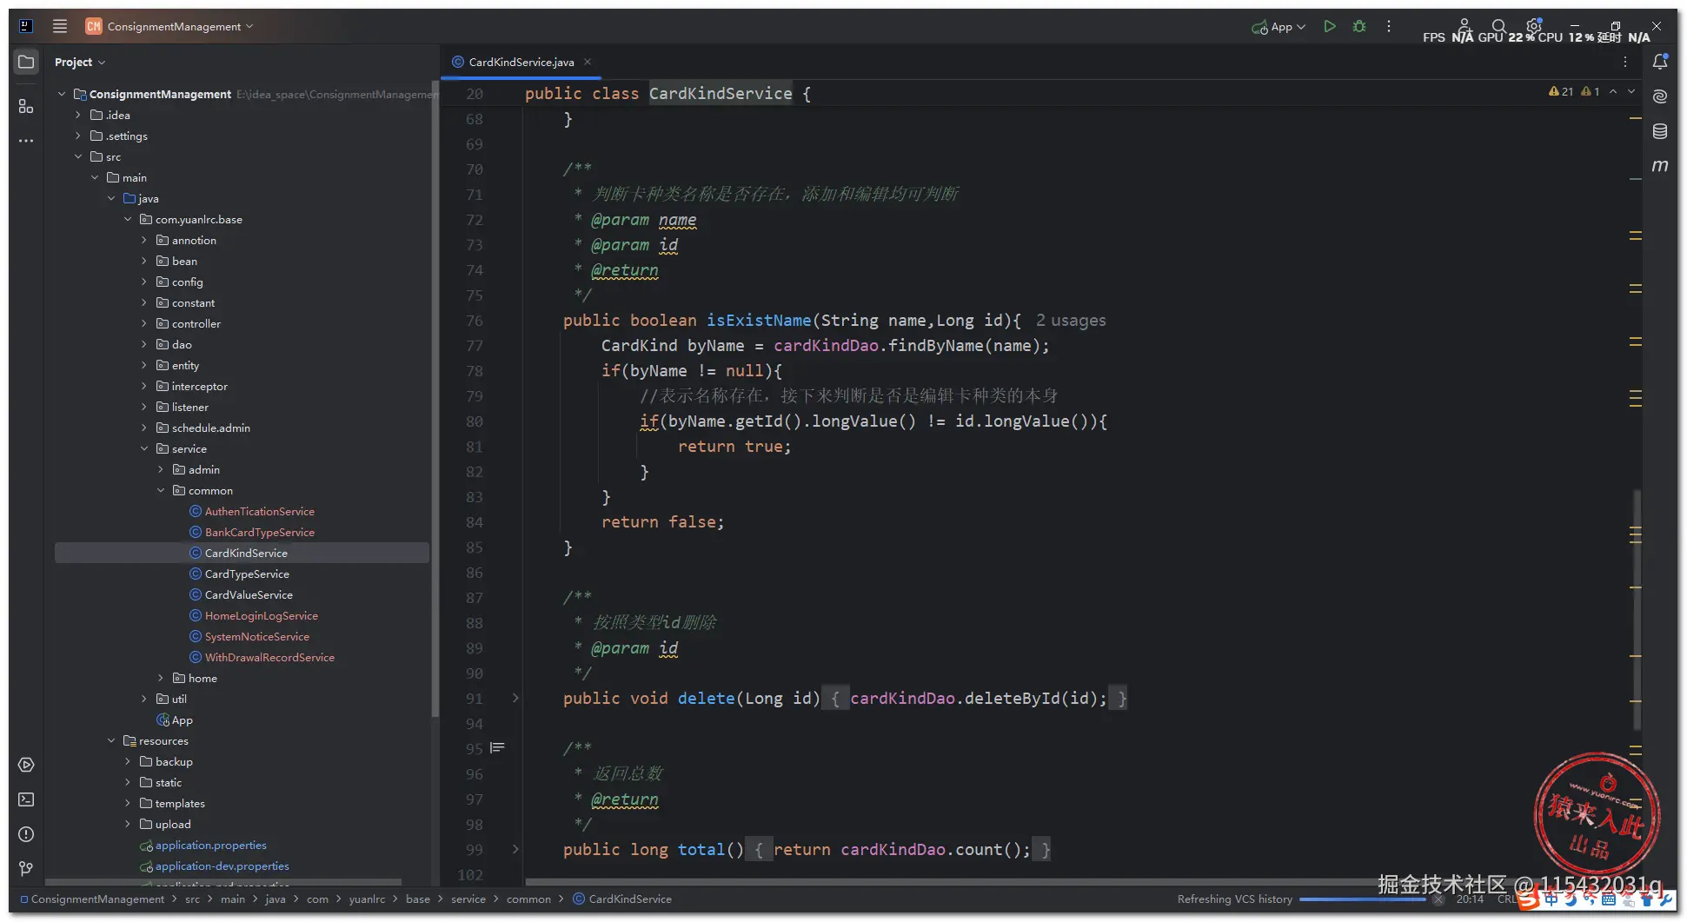Expand the home package
This screenshot has height=922, width=1687.
click(x=161, y=678)
